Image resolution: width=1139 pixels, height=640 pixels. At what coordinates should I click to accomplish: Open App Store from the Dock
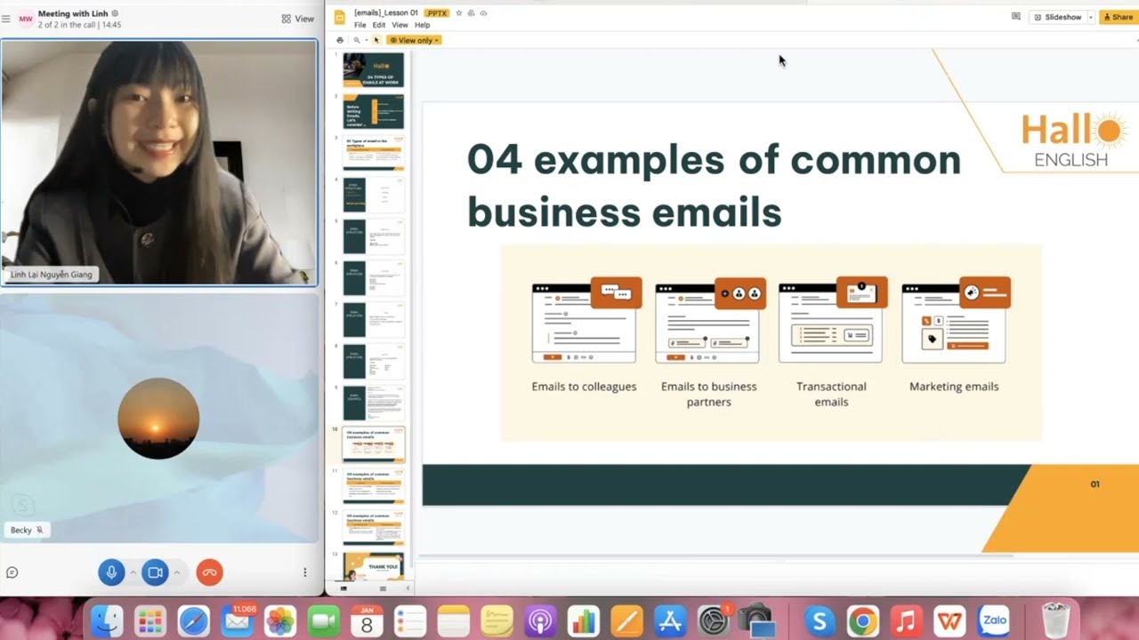tap(670, 621)
